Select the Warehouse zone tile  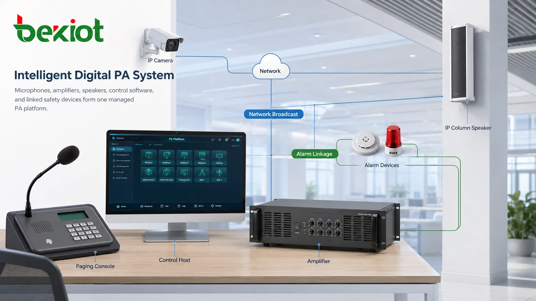[202, 157]
